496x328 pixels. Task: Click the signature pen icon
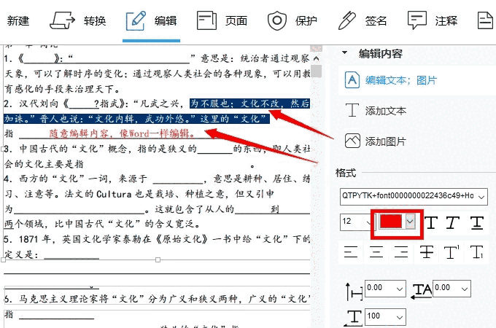coord(347,20)
